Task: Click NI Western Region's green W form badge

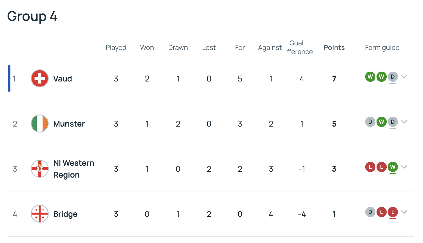Action: (393, 167)
